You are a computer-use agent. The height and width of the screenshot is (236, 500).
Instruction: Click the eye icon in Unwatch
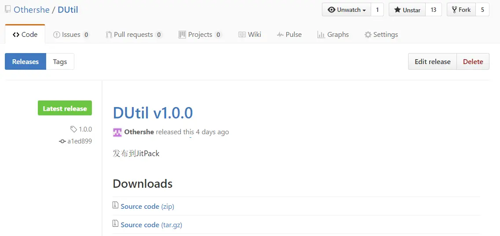(332, 10)
